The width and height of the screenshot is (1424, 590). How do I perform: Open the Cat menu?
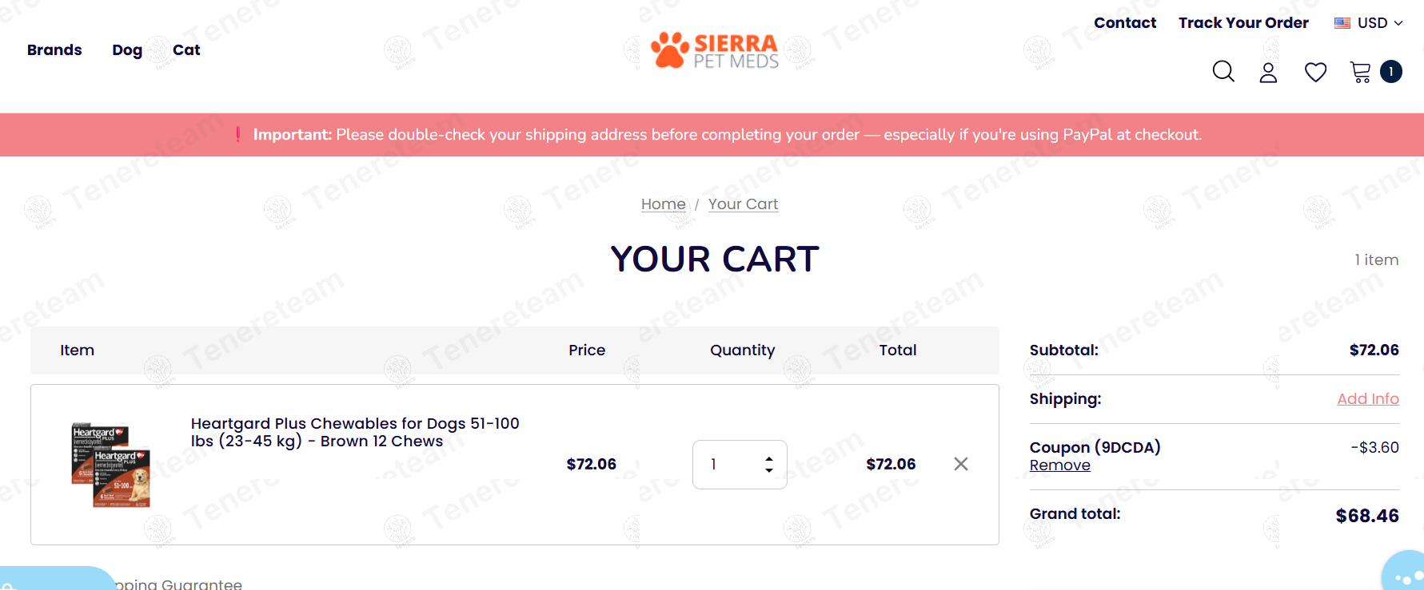pyautogui.click(x=186, y=50)
